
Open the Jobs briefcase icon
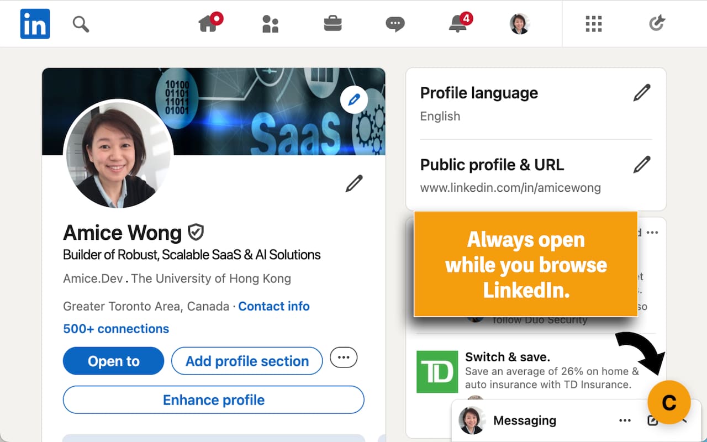click(x=333, y=24)
